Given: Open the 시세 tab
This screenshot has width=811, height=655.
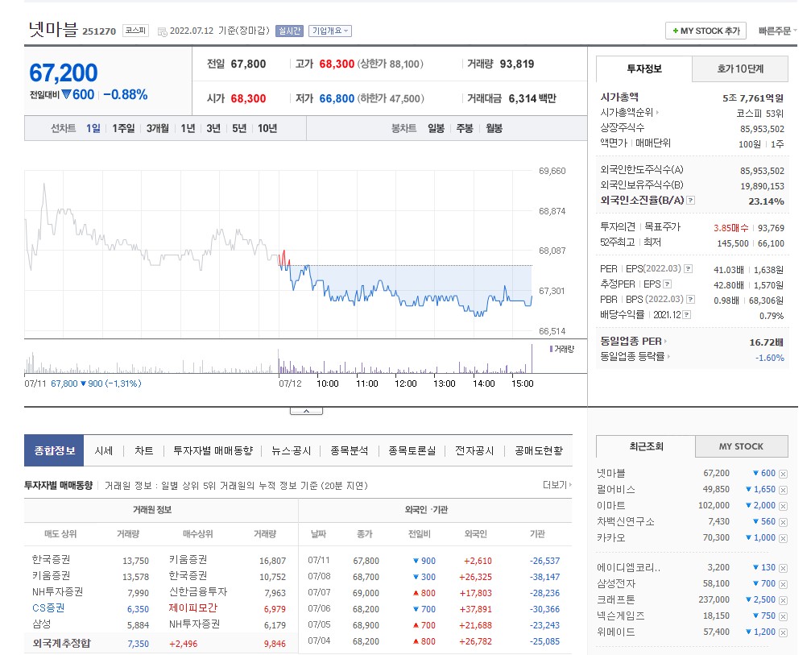Looking at the screenshot, I should point(103,450).
